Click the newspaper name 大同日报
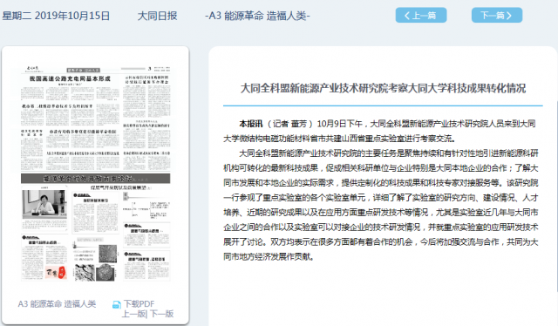This screenshot has width=558, height=326. (x=157, y=16)
